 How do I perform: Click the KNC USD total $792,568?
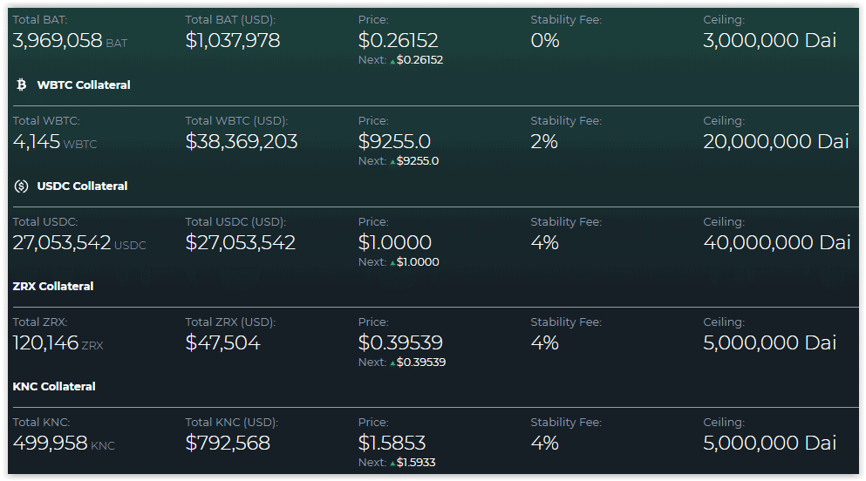pyautogui.click(x=228, y=444)
